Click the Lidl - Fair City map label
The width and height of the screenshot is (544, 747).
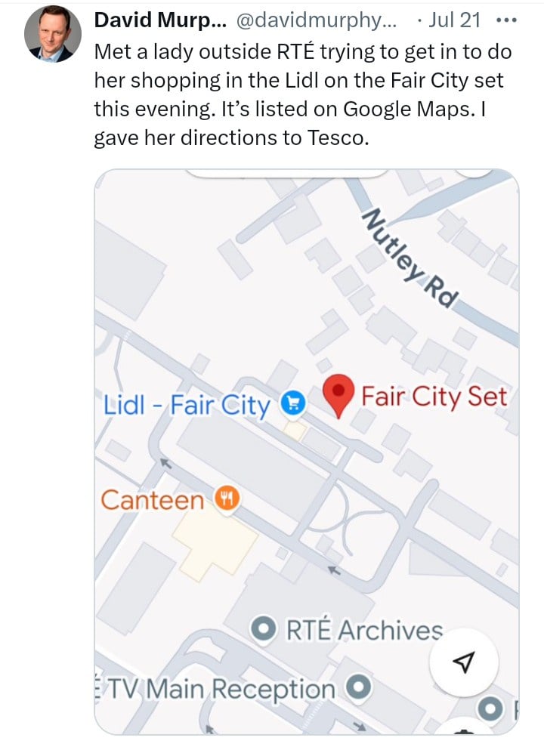click(187, 406)
